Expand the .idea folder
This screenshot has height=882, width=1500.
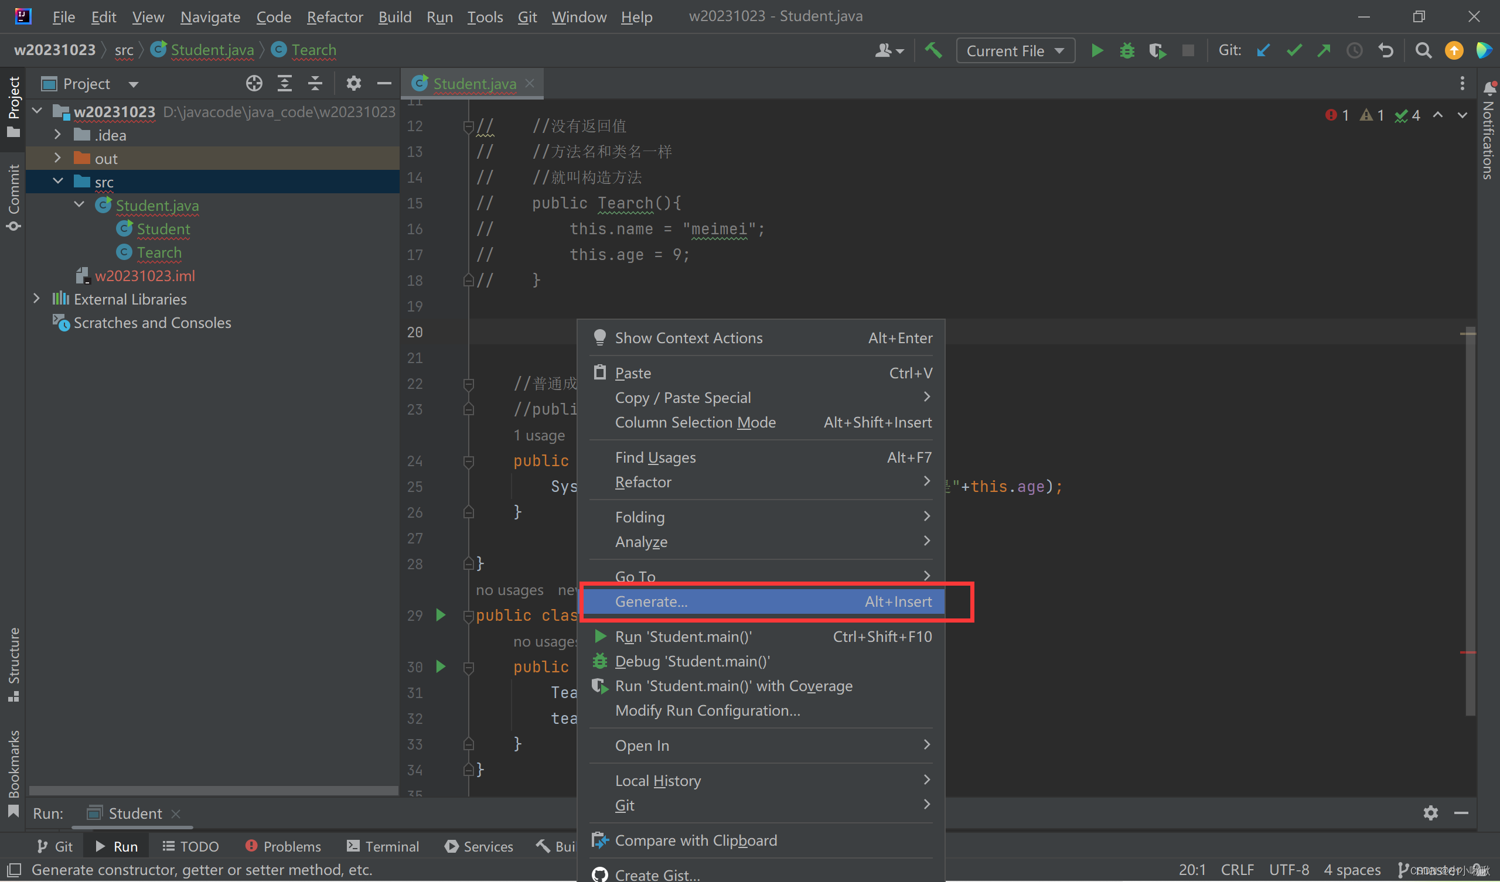click(x=57, y=135)
